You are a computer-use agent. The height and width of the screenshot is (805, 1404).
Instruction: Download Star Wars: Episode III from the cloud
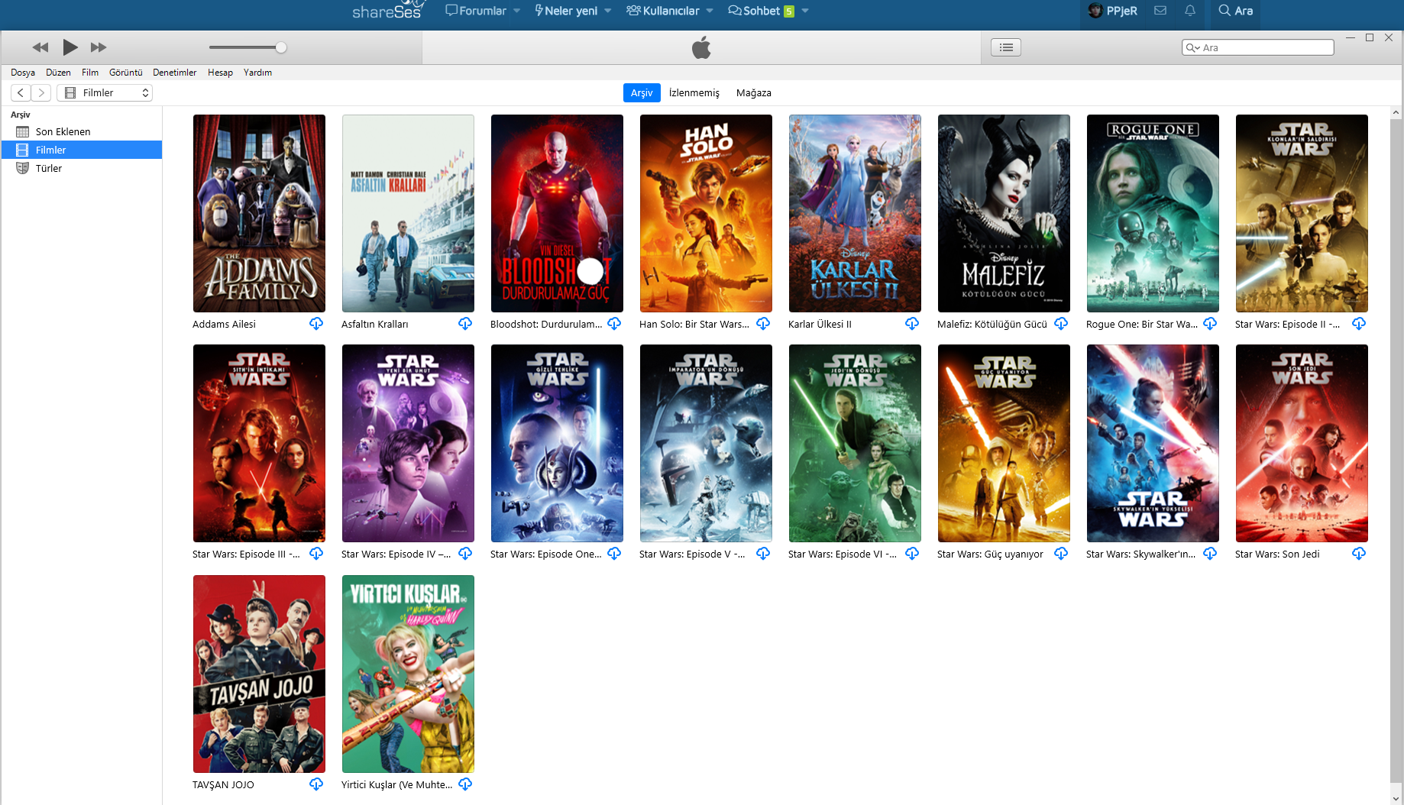[316, 554]
